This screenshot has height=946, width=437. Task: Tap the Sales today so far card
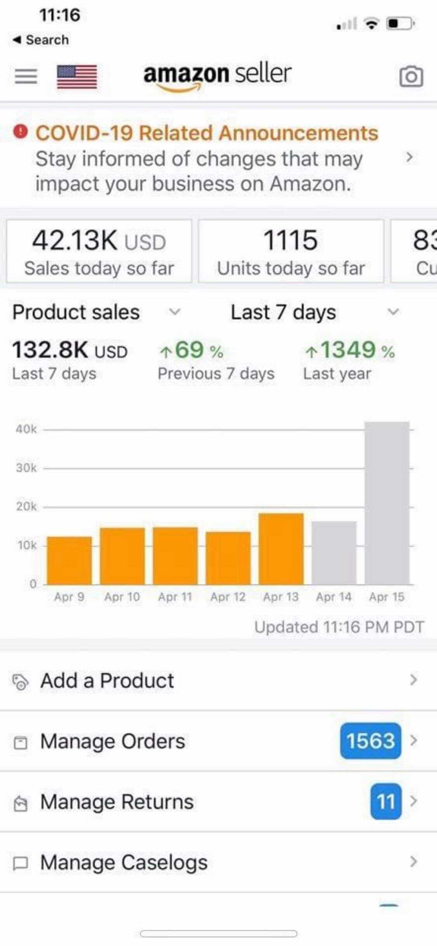point(99,251)
